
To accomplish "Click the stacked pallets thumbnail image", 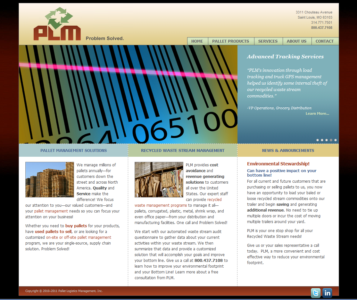I will click(49, 179).
